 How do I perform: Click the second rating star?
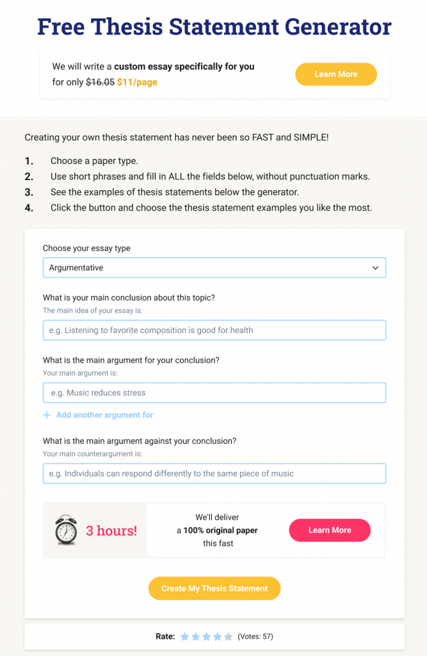[x=196, y=636]
